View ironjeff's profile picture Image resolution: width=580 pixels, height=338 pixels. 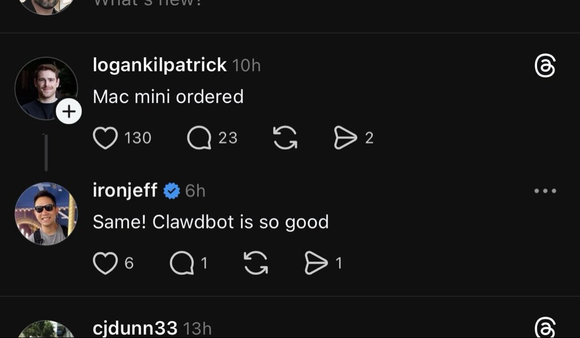tap(46, 213)
